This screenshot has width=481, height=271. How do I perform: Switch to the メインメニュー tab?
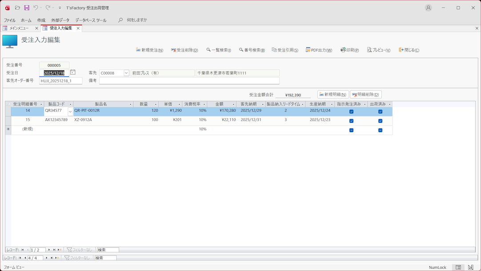point(19,28)
